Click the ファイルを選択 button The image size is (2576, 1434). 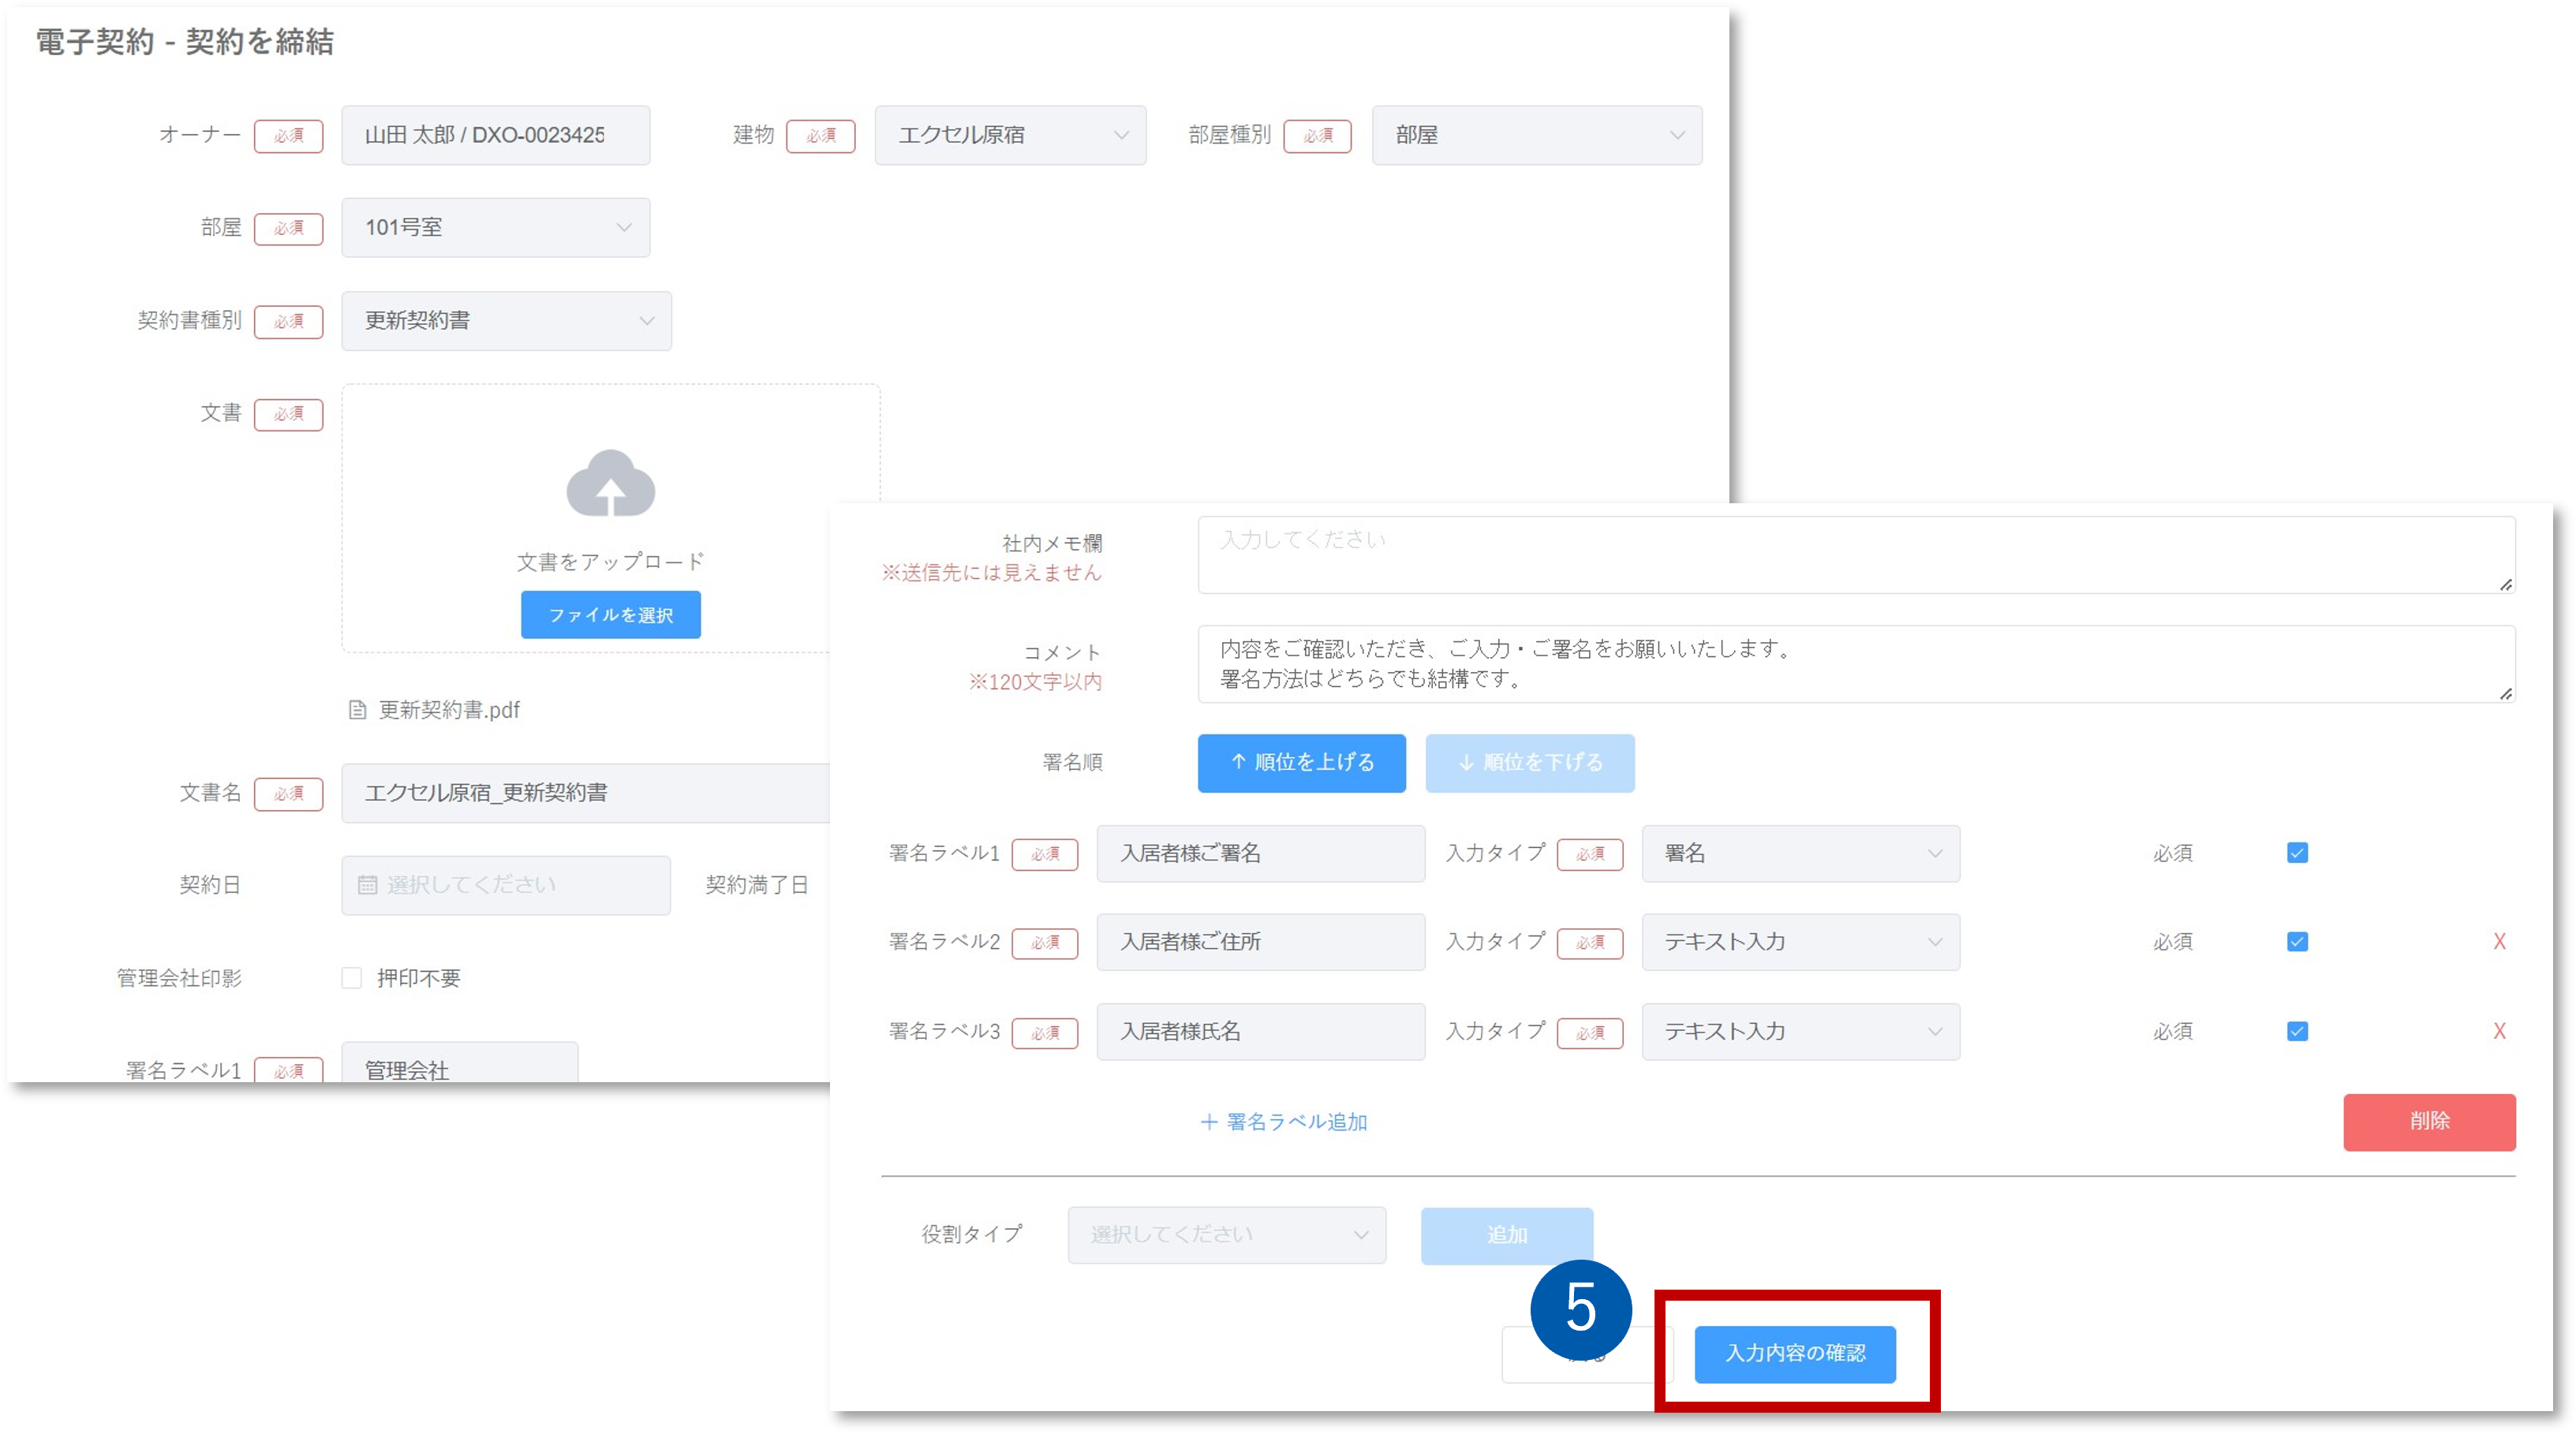point(610,615)
